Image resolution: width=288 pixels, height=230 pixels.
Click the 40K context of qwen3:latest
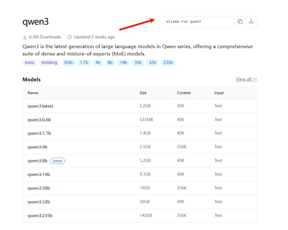click(181, 106)
